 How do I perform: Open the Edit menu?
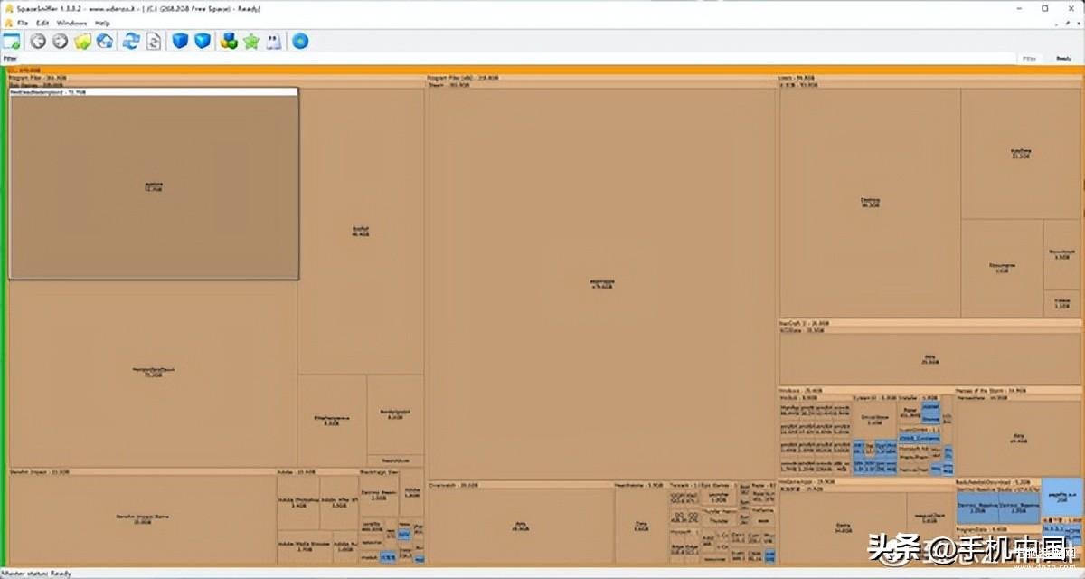pos(42,22)
